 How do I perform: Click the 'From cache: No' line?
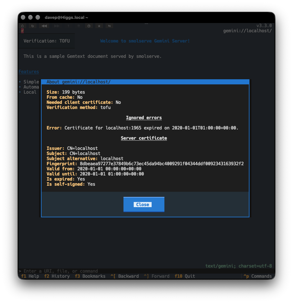coord(64,97)
